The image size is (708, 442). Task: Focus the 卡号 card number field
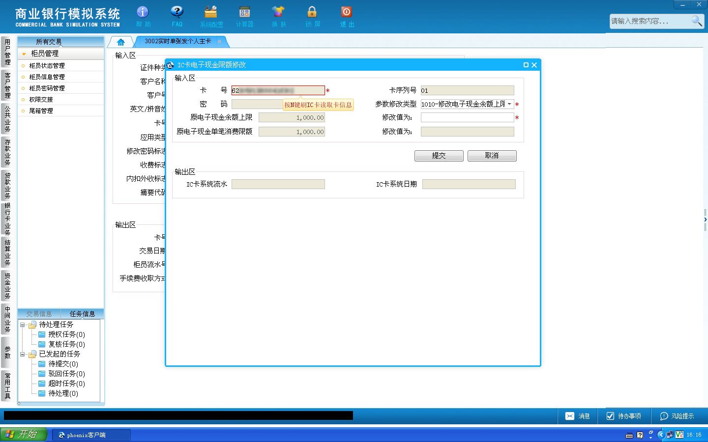pos(278,90)
